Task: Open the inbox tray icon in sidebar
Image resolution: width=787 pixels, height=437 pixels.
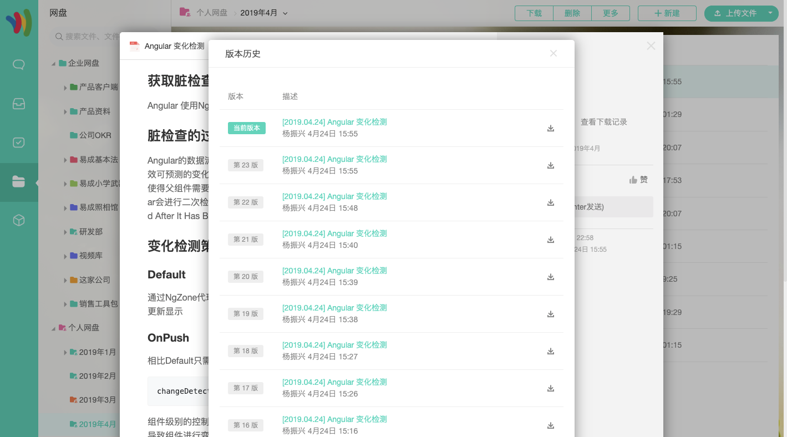Action: (19, 104)
